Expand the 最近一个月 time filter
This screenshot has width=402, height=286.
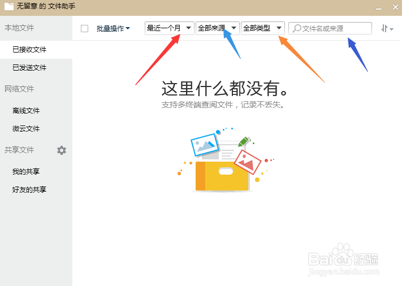[x=169, y=28]
